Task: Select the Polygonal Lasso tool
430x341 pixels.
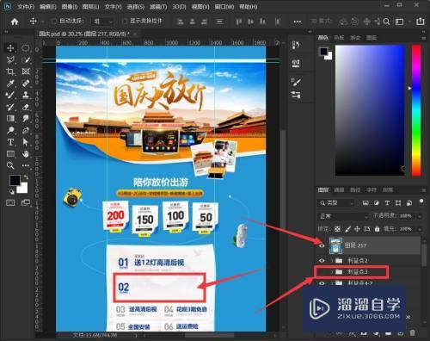Action: (x=10, y=59)
